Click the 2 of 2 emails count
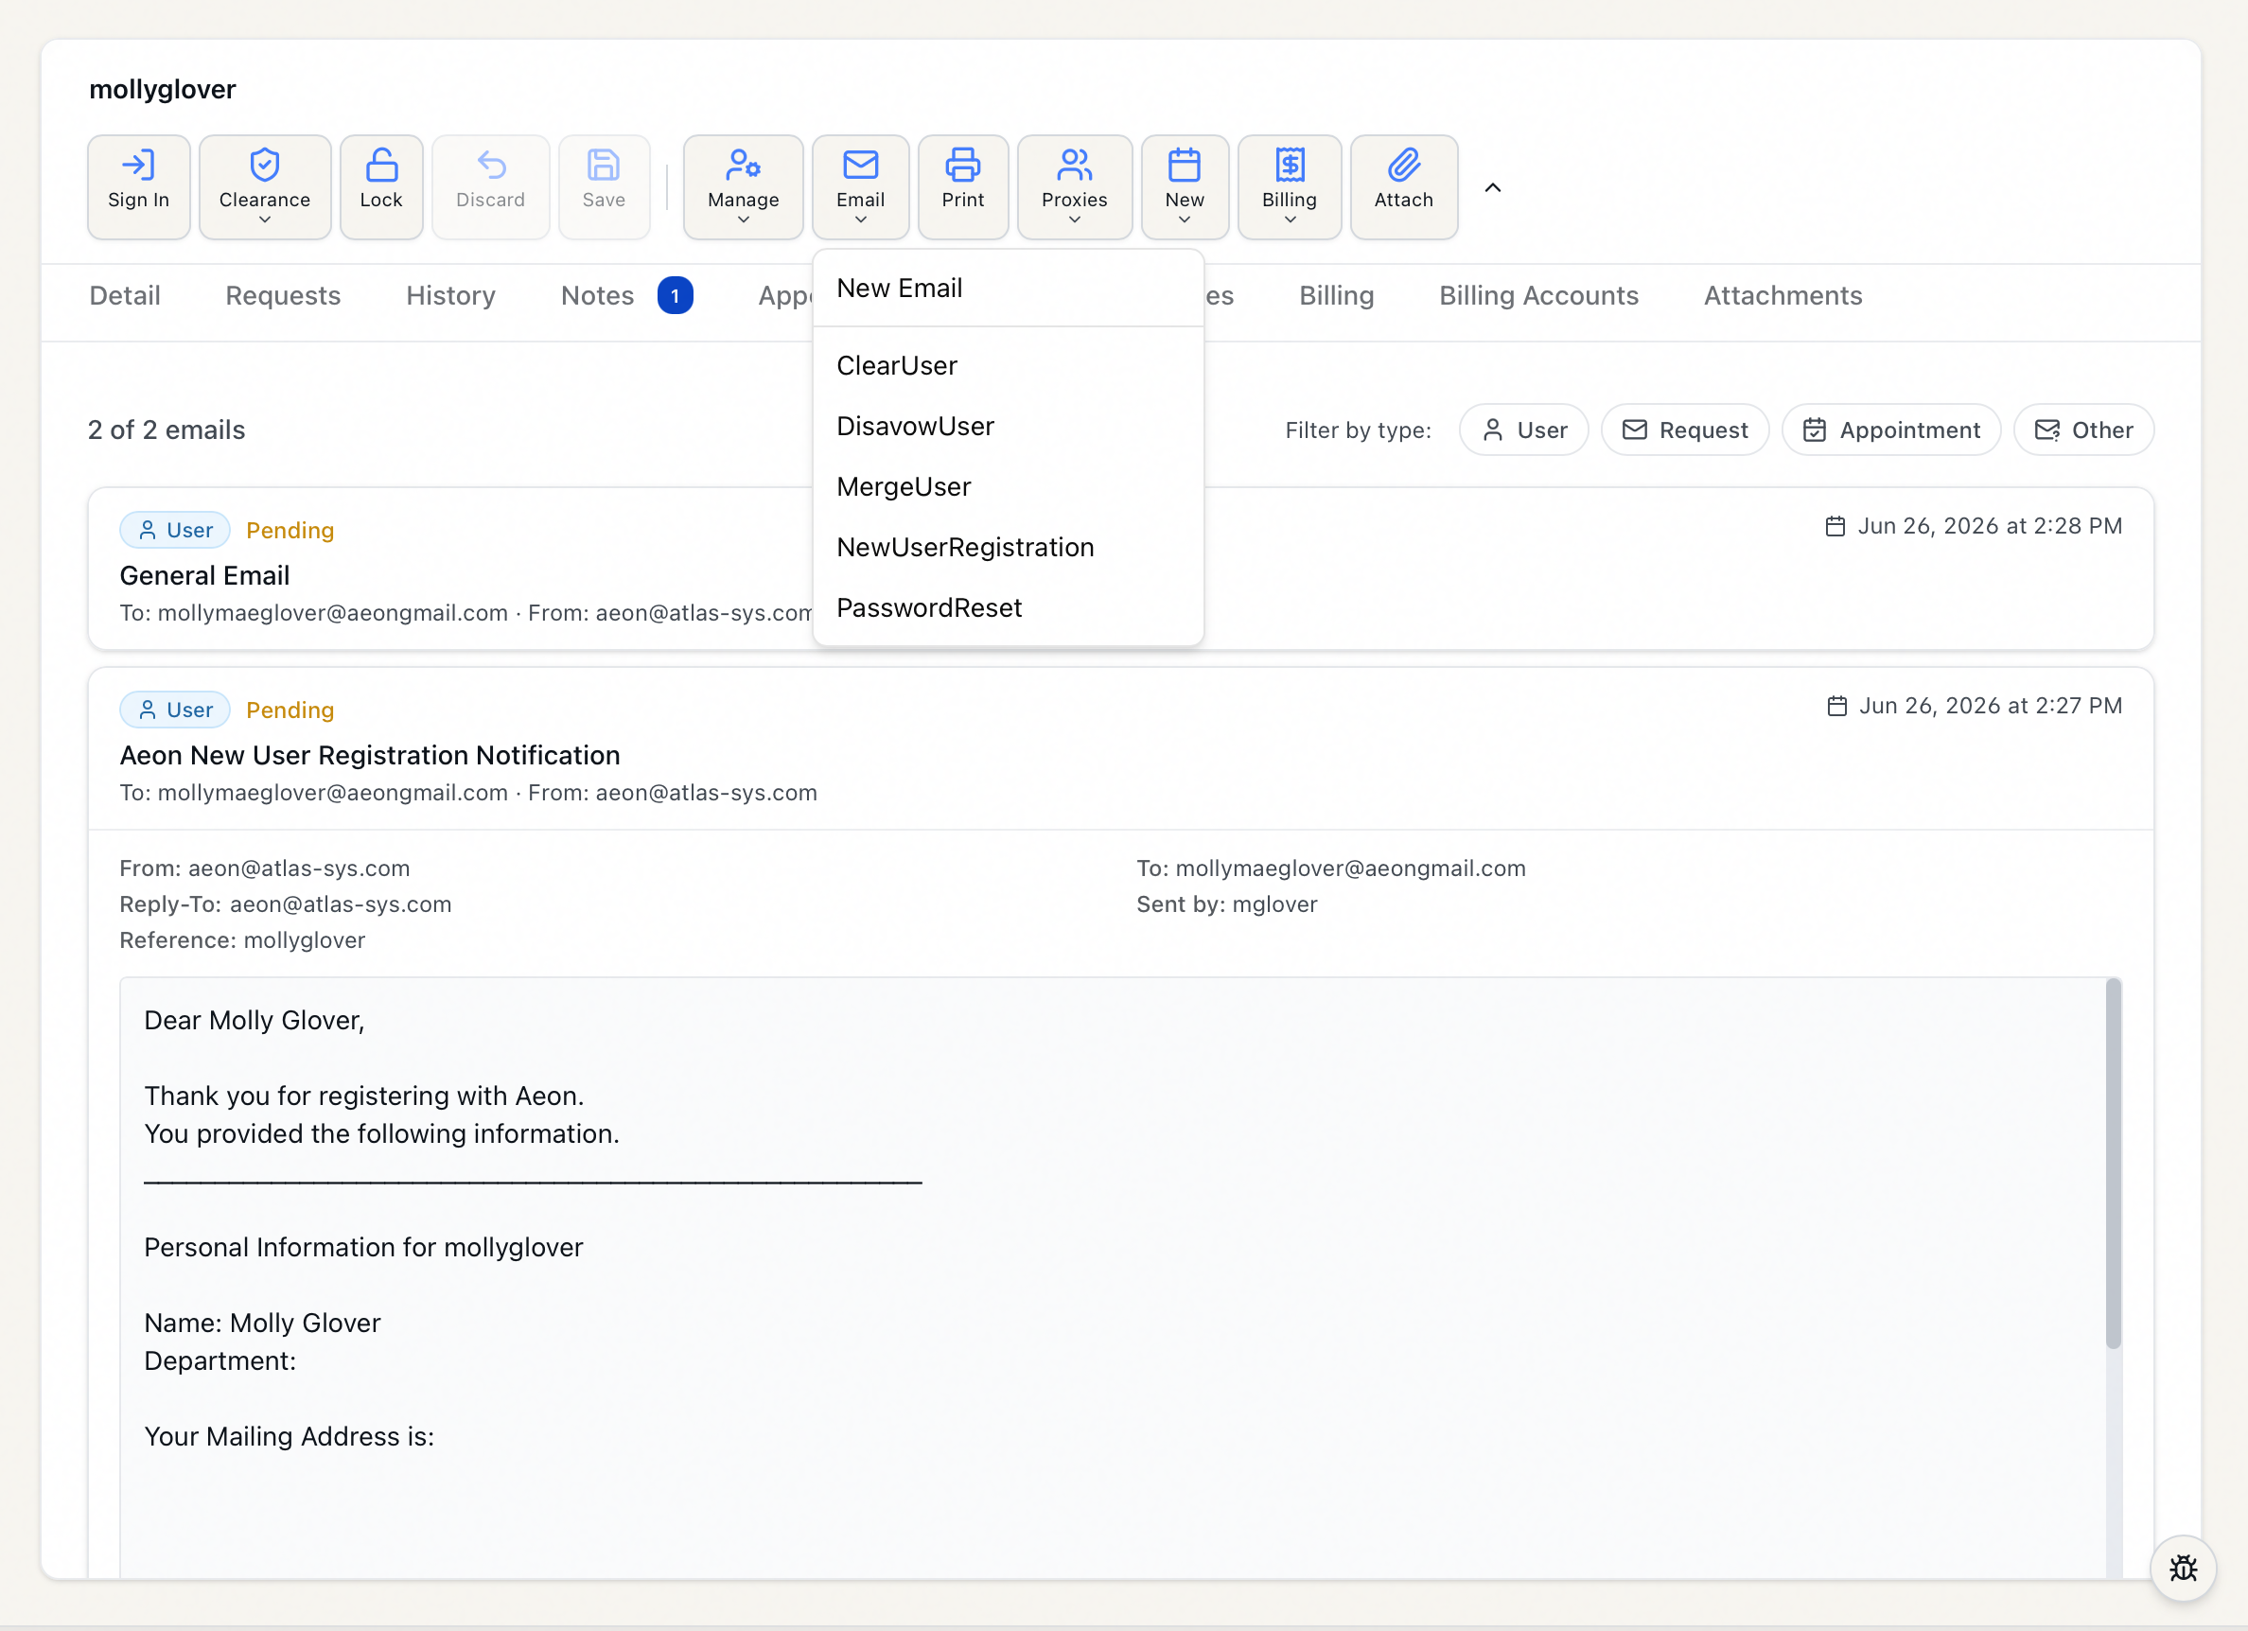The height and width of the screenshot is (1631, 2248). [167, 430]
